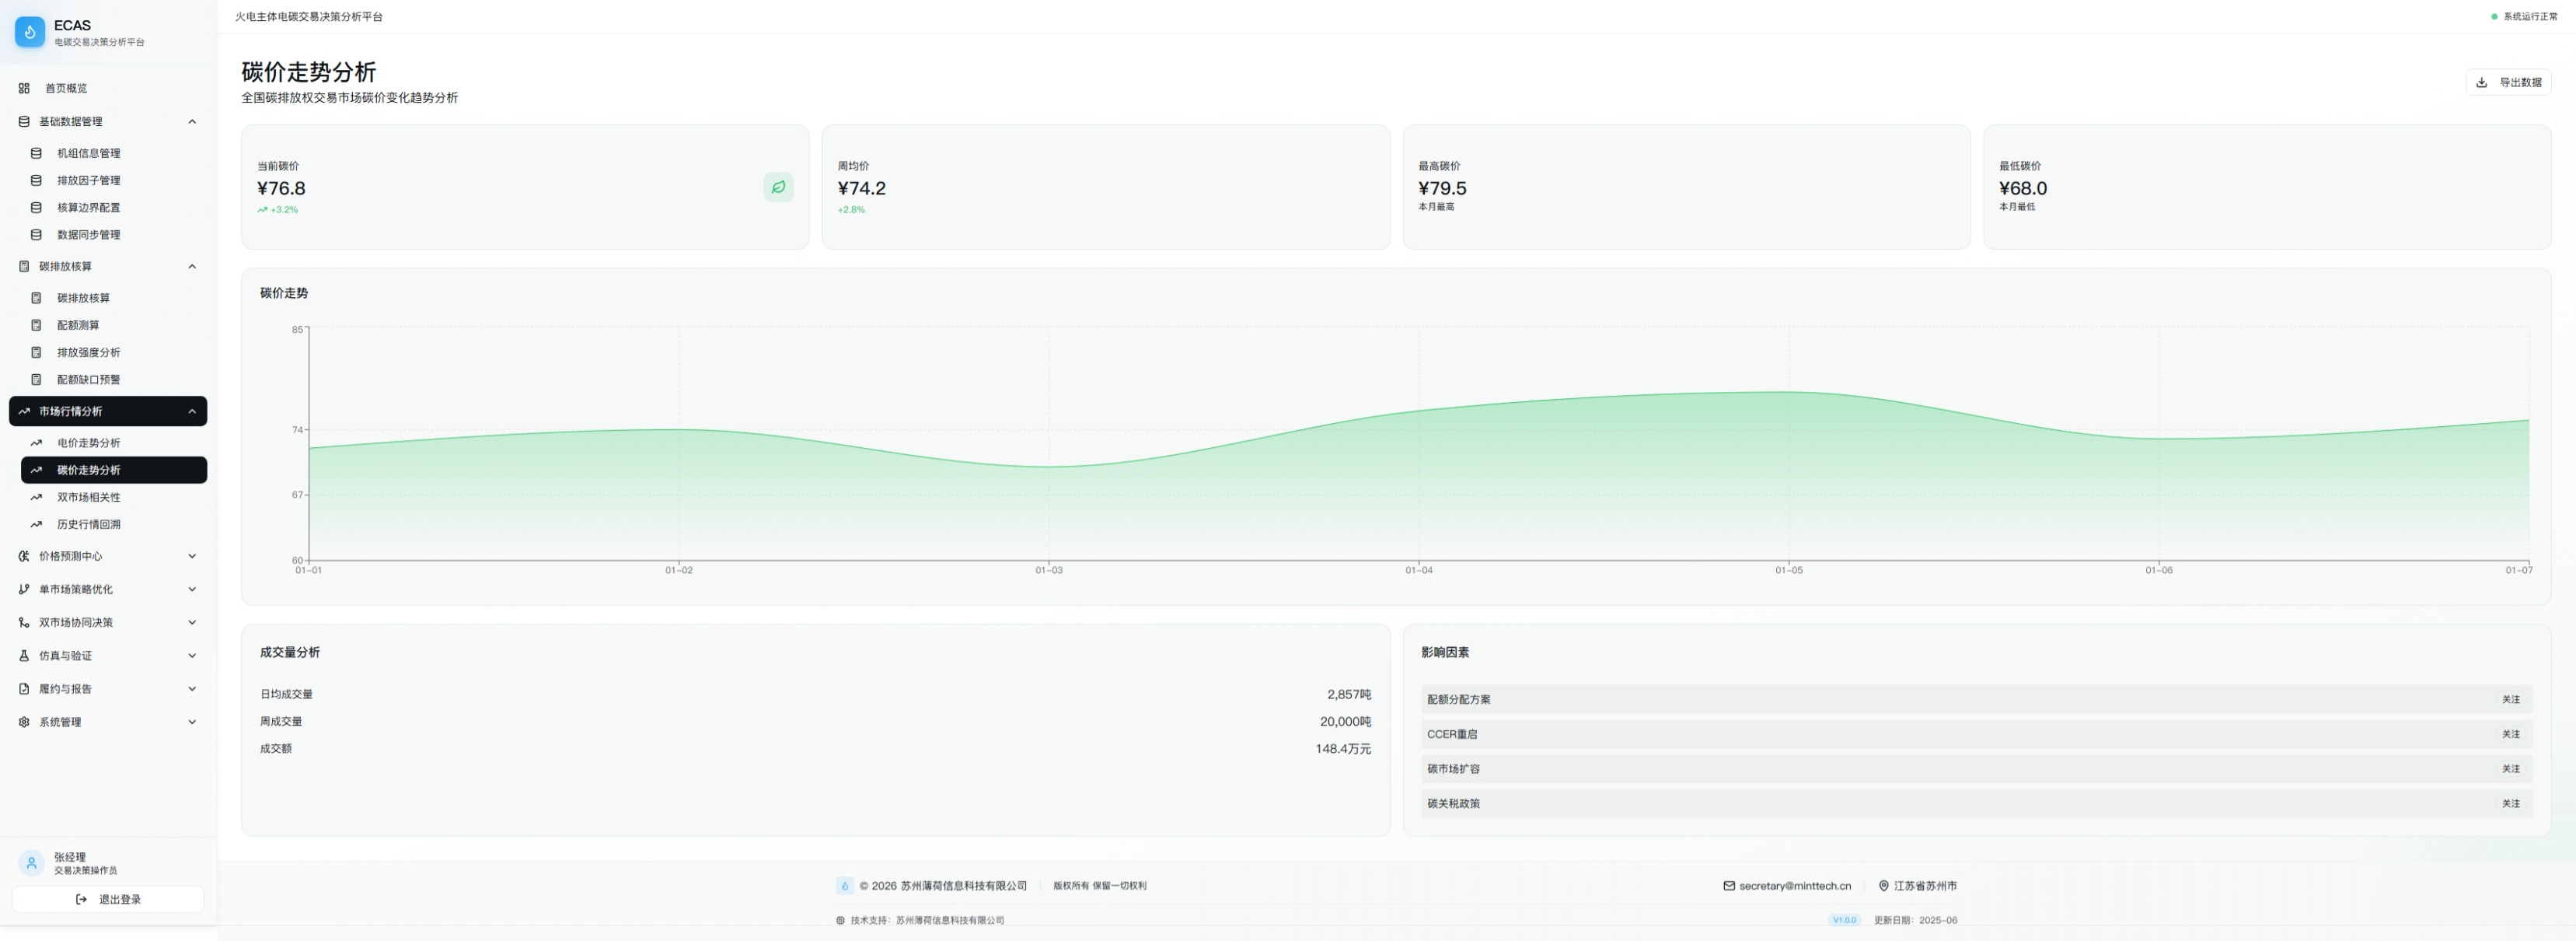This screenshot has height=941, width=2576.
Task: Collapse the 基础数据管理 section chevron
Action: coord(192,122)
